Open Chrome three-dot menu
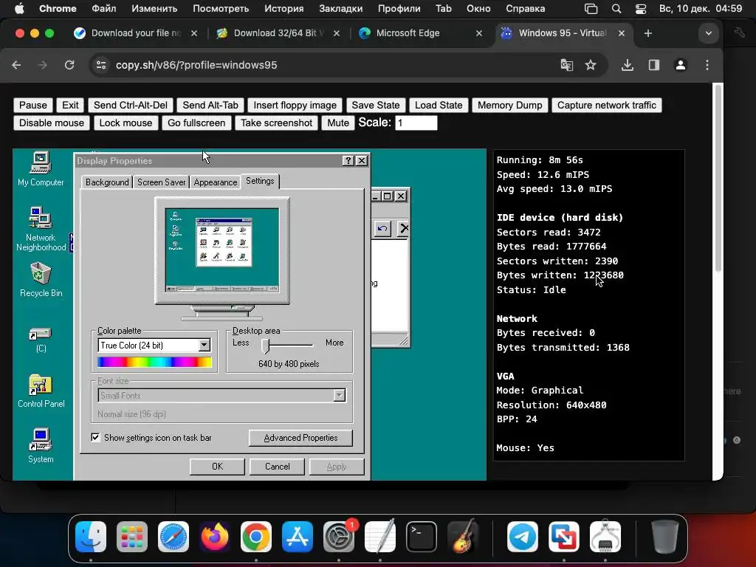 (707, 65)
